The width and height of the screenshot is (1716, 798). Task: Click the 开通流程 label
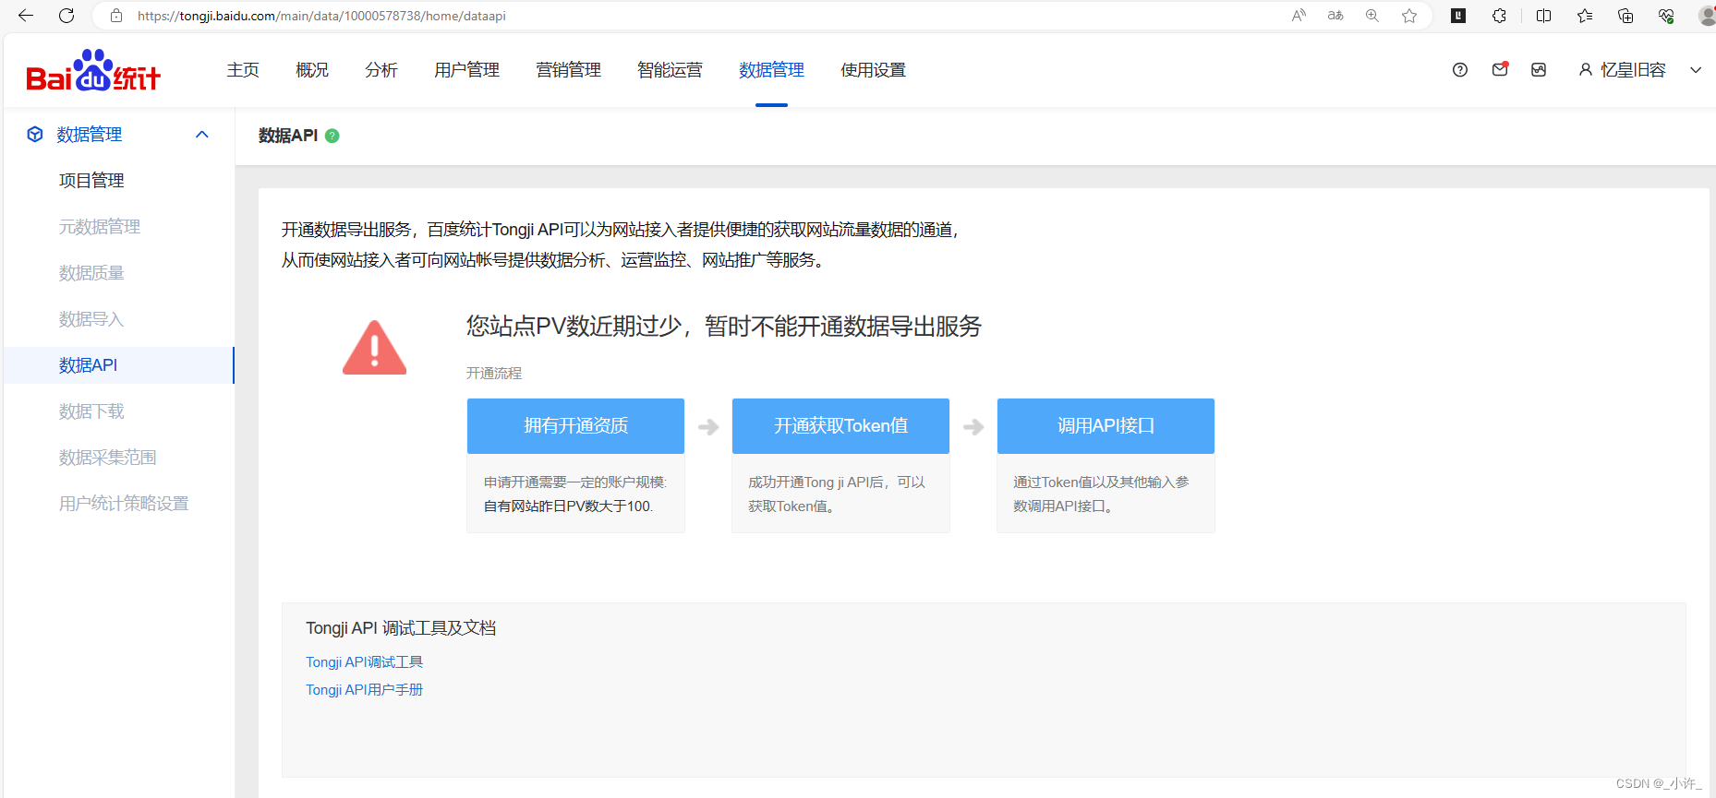pyautogui.click(x=494, y=374)
